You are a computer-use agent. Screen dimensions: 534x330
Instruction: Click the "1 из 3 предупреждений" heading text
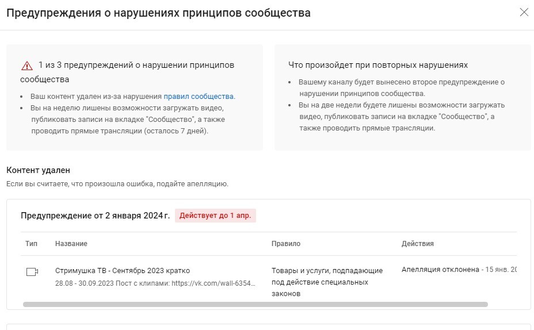coord(136,65)
